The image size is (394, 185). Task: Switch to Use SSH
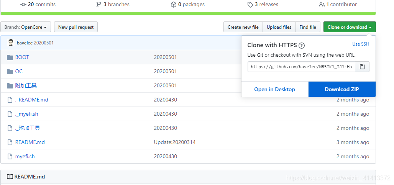(x=361, y=44)
